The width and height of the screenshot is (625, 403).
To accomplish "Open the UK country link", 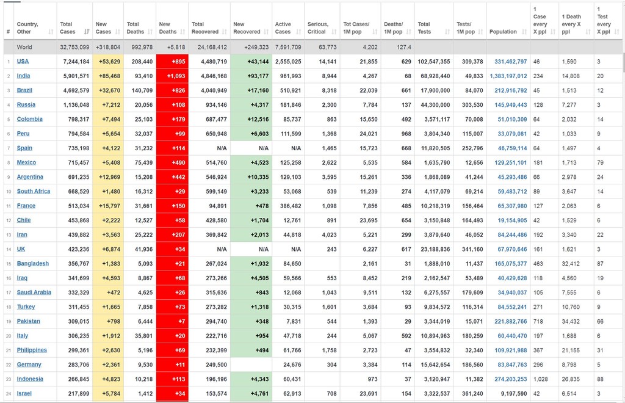I will tap(21, 249).
